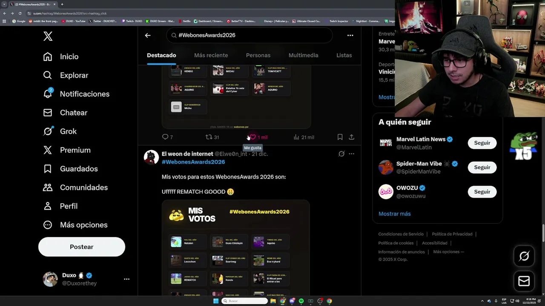Open Explorar from the sidebar

tap(66, 75)
